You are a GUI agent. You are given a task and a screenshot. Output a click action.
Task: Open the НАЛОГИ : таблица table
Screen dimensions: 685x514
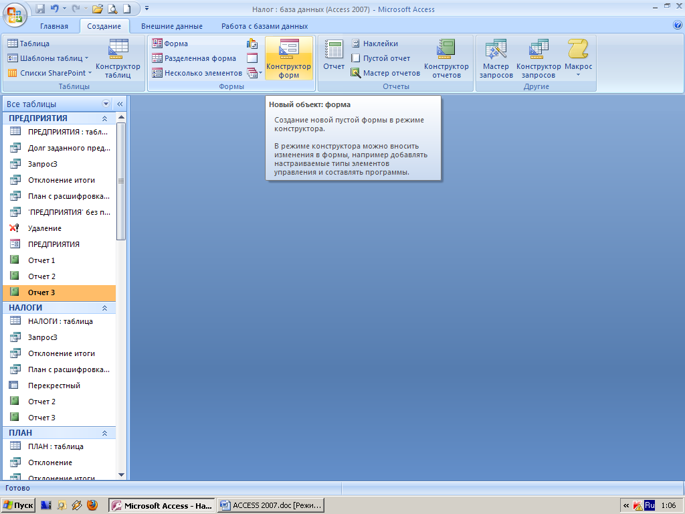point(59,321)
